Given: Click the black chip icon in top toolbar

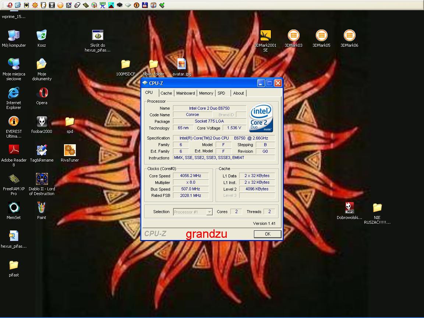Looking at the screenshot, I should point(120,5).
